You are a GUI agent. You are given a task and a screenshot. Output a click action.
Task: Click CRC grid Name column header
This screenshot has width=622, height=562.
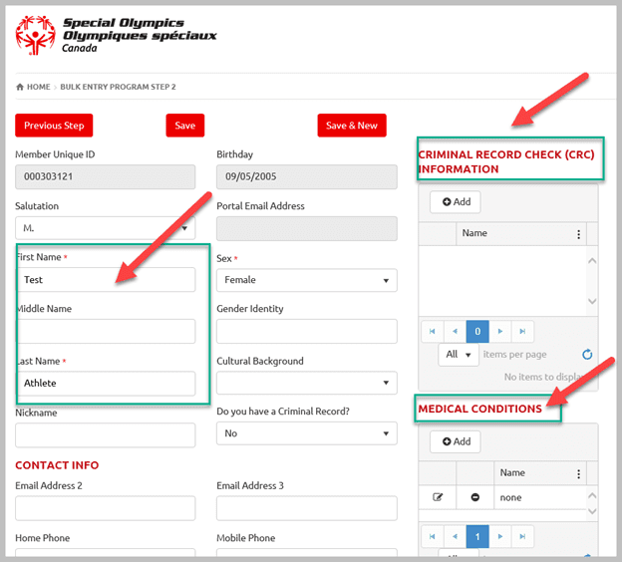tap(521, 233)
